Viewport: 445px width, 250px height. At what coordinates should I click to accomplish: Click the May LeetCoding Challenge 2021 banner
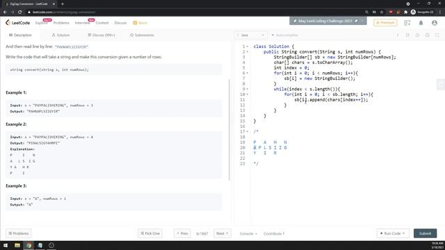pyautogui.click(x=327, y=21)
